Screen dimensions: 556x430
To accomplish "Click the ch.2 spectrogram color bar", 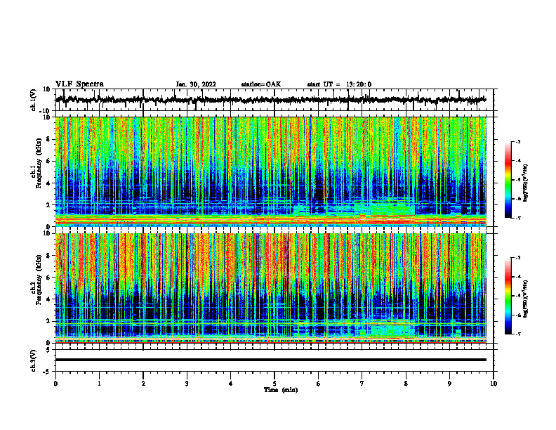I will pos(508,296).
